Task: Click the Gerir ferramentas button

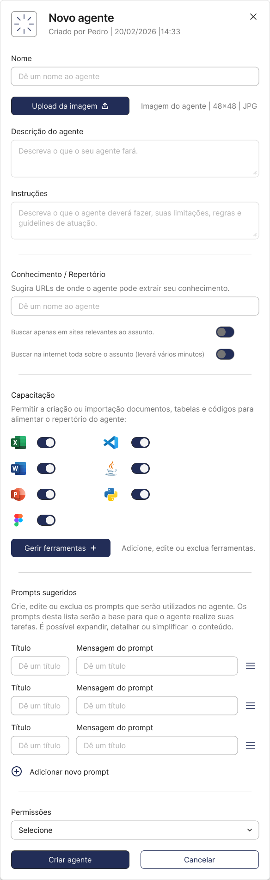Action: (x=61, y=548)
